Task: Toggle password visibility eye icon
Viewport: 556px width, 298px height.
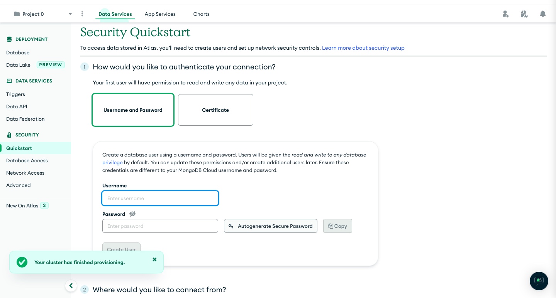Action: 132,214
